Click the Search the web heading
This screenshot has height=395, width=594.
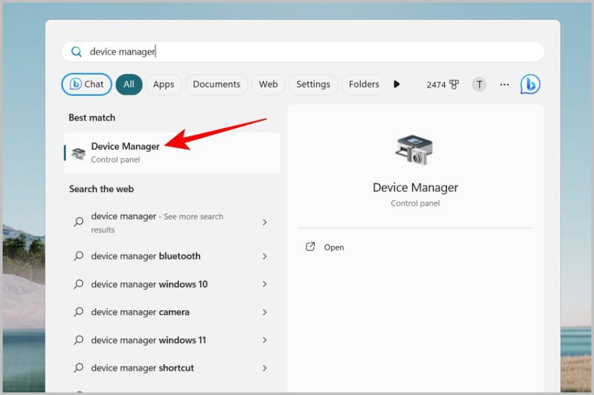click(102, 189)
